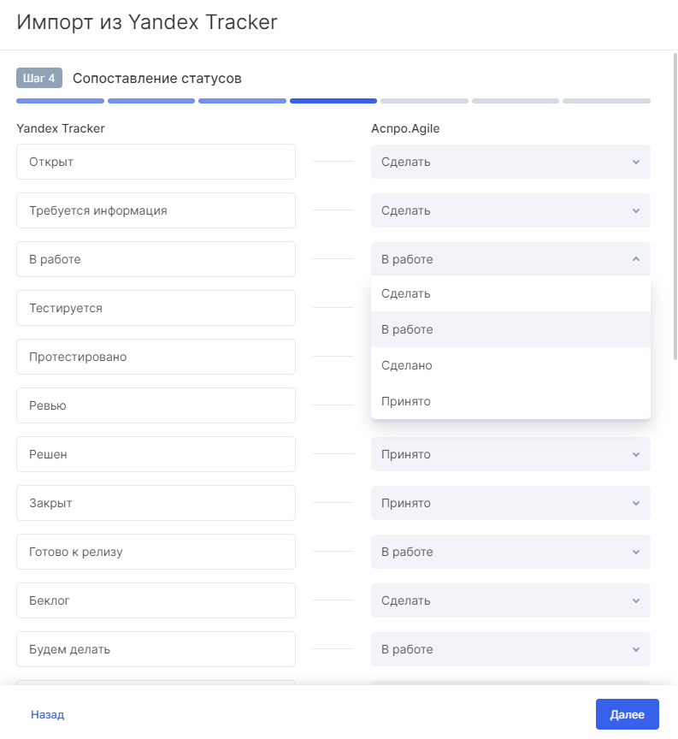Click the Будем делать status field
This screenshot has height=739, width=678.
coord(156,649)
